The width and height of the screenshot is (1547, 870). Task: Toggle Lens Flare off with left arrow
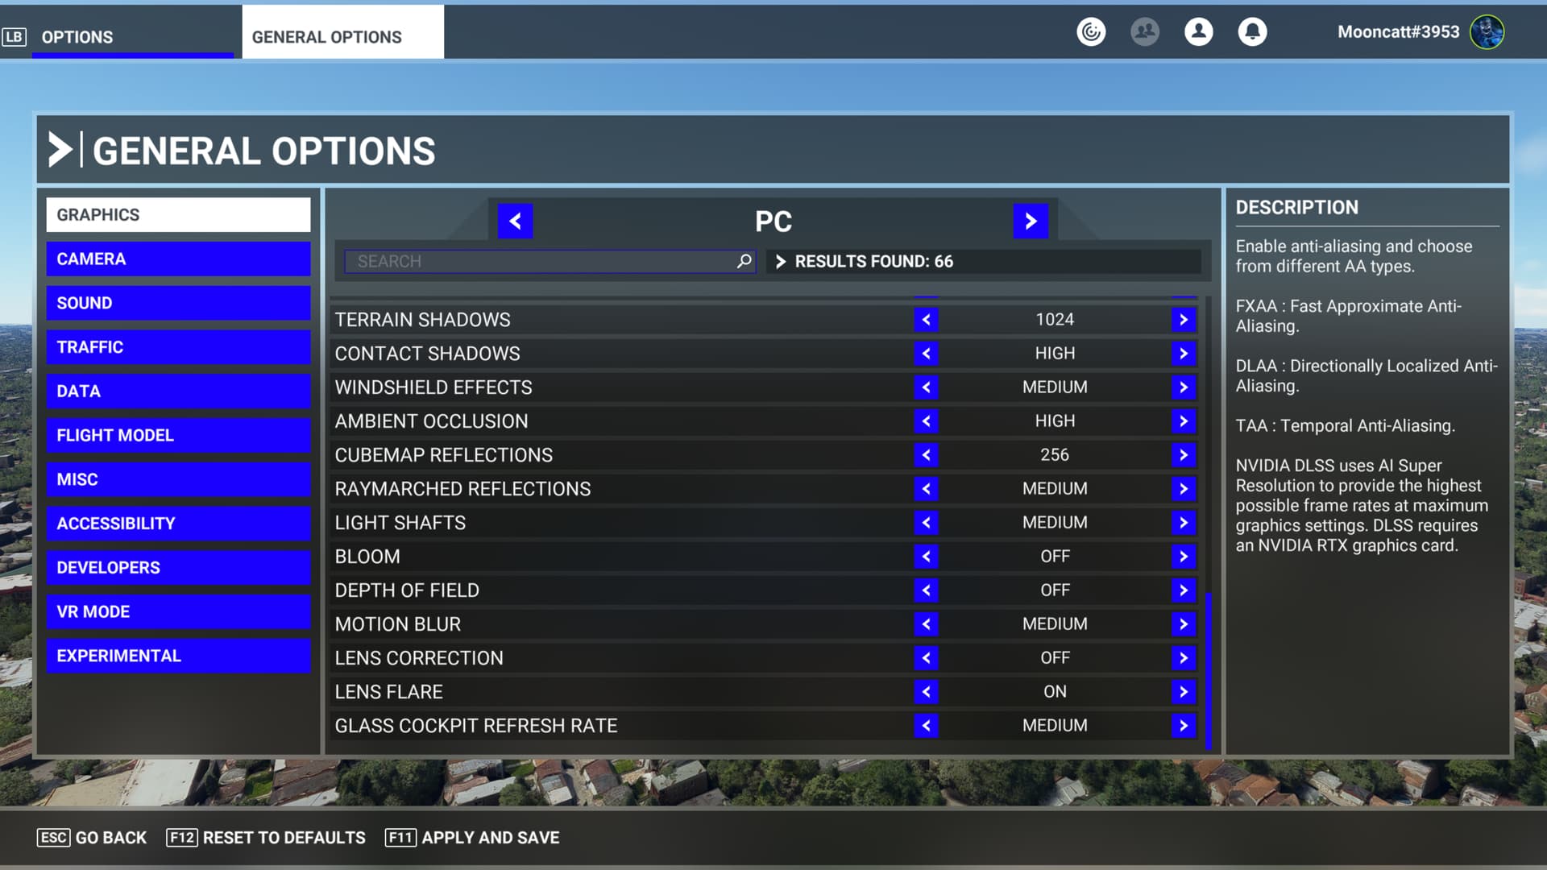926,692
